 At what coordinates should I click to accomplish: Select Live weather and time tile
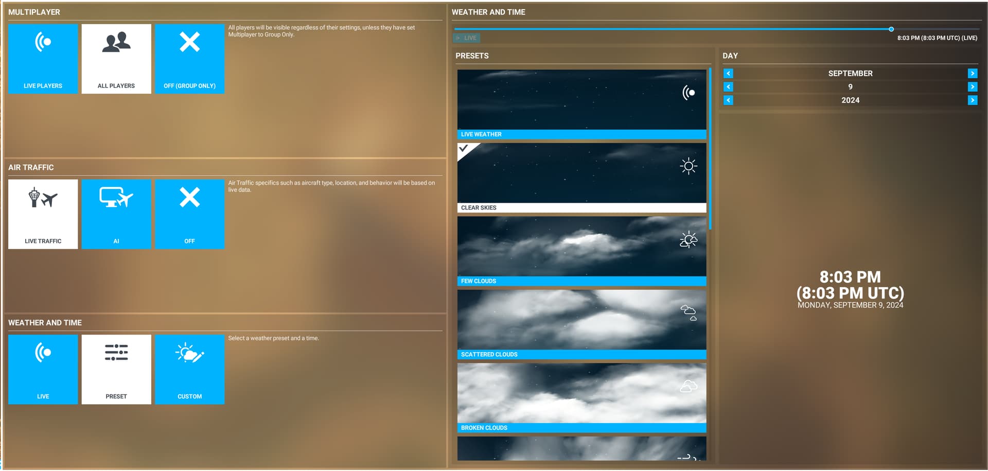43,370
